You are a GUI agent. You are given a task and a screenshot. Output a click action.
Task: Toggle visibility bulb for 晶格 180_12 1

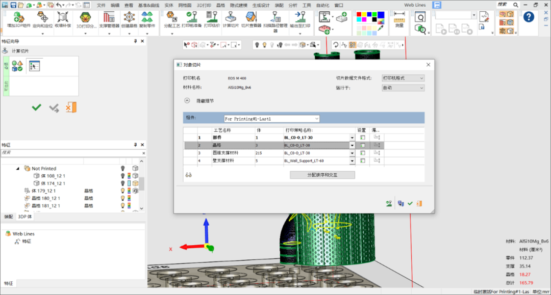[122, 198]
